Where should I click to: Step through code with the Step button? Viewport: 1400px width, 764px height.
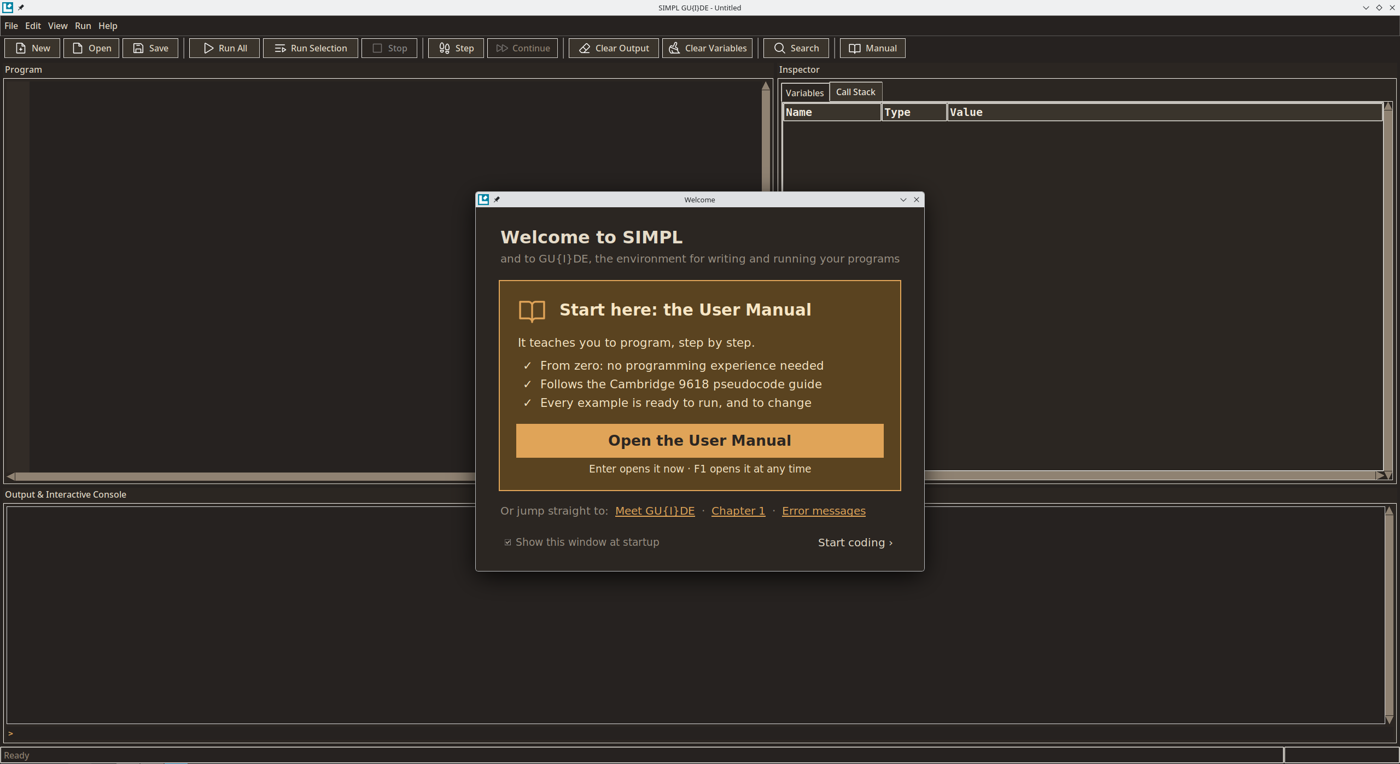(456, 48)
